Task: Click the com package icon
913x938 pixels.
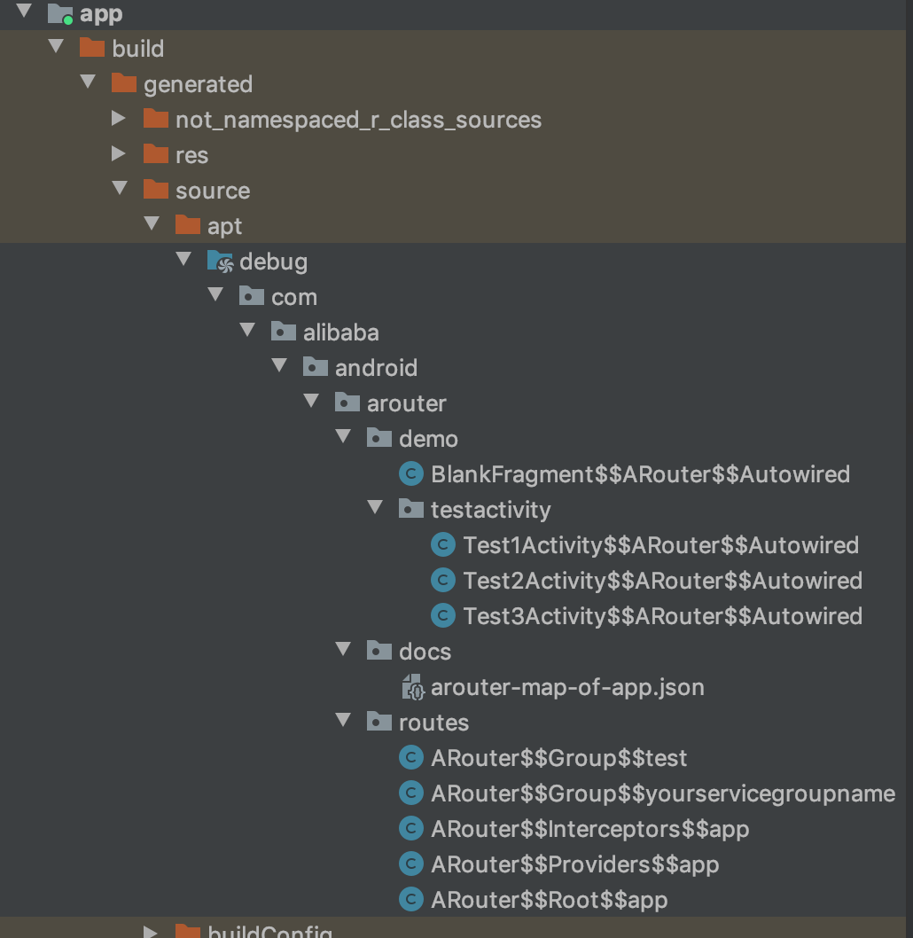Action: pyautogui.click(x=252, y=296)
